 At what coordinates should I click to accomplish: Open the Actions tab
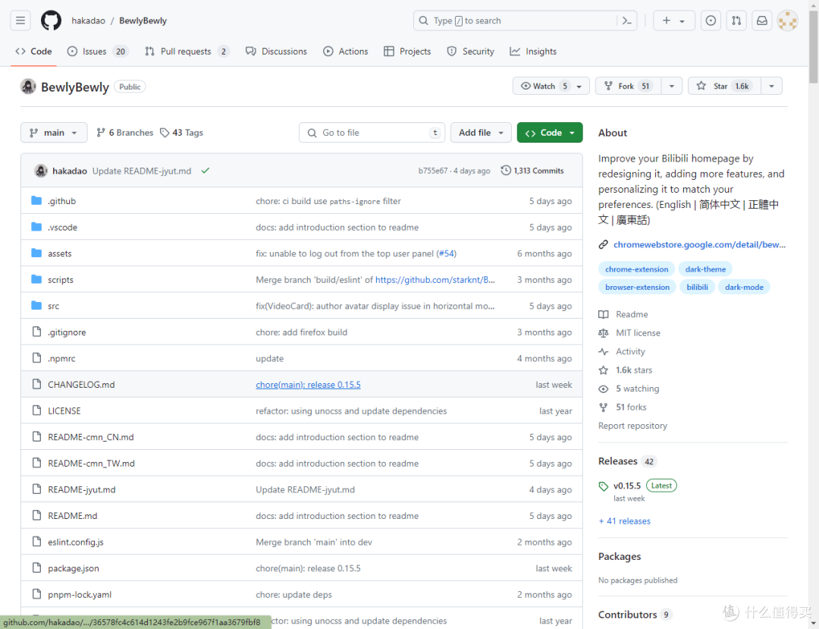click(x=345, y=51)
